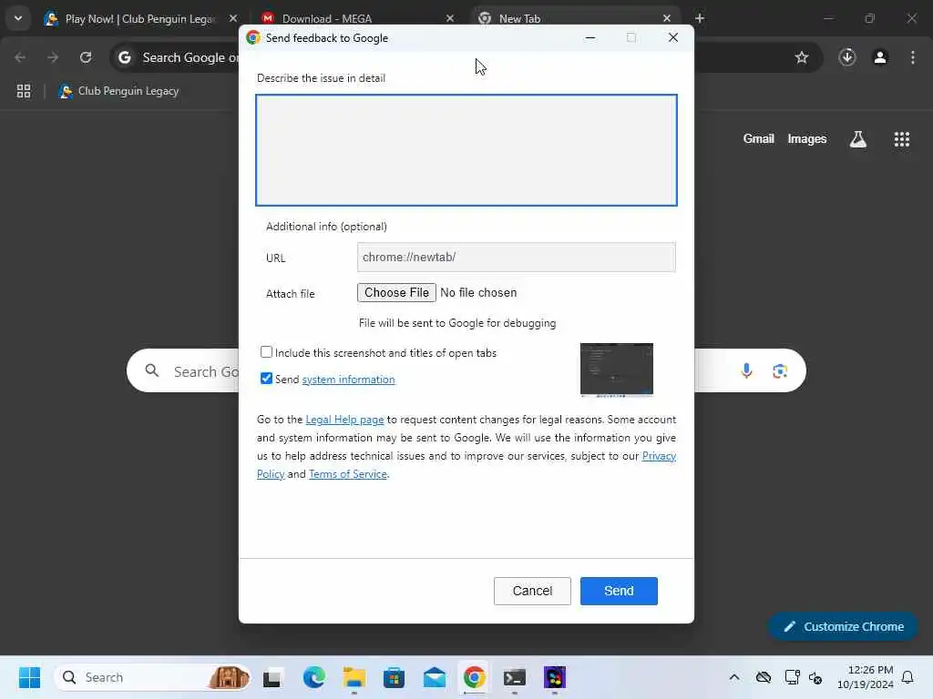This screenshot has width=933, height=699.
Task: Open a new browser tab with plus
Action: click(700, 18)
